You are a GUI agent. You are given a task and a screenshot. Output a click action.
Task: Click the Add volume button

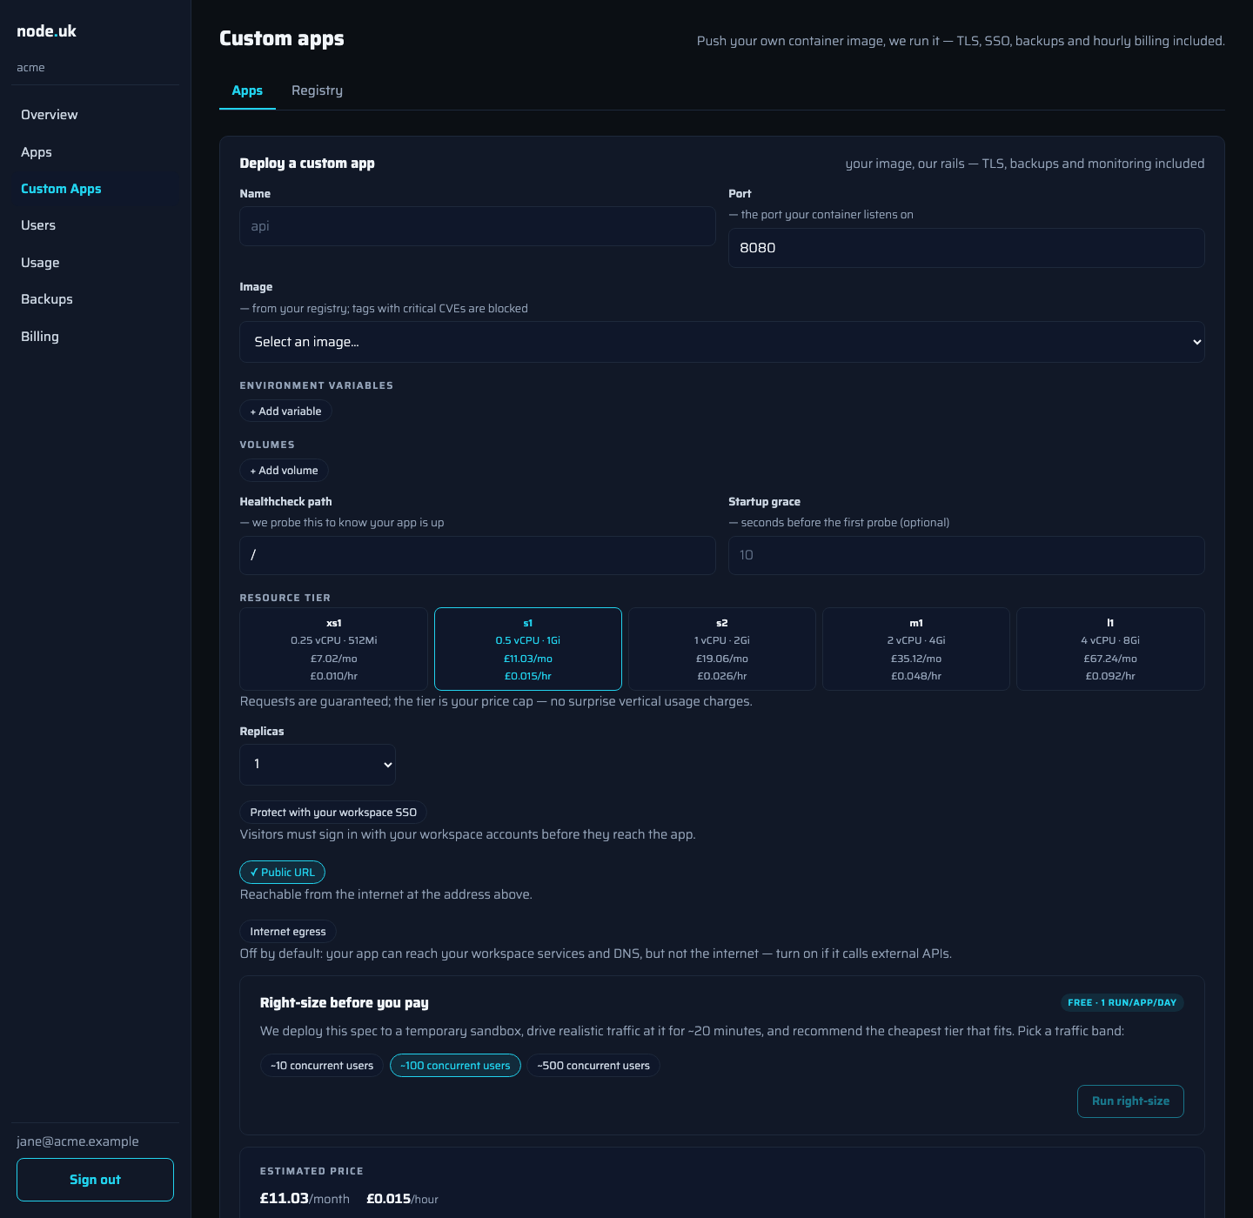click(284, 471)
